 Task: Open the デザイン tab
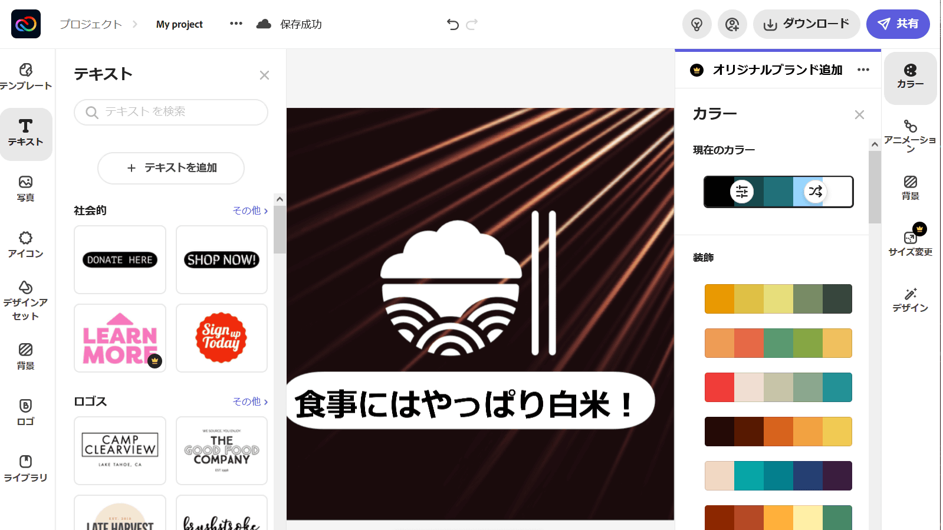tap(911, 300)
